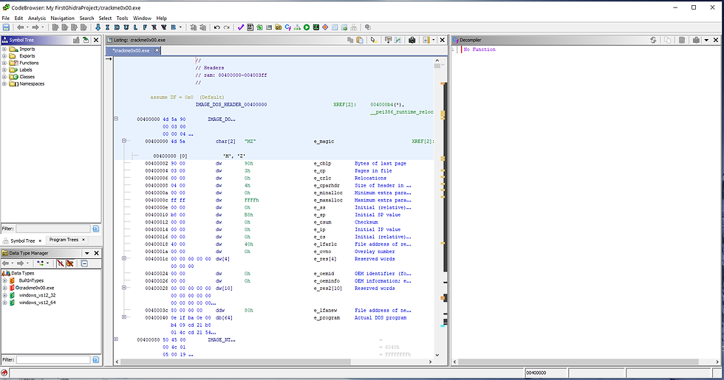Open the Edit menu
This screenshot has width=724, height=380.
click(x=18, y=18)
